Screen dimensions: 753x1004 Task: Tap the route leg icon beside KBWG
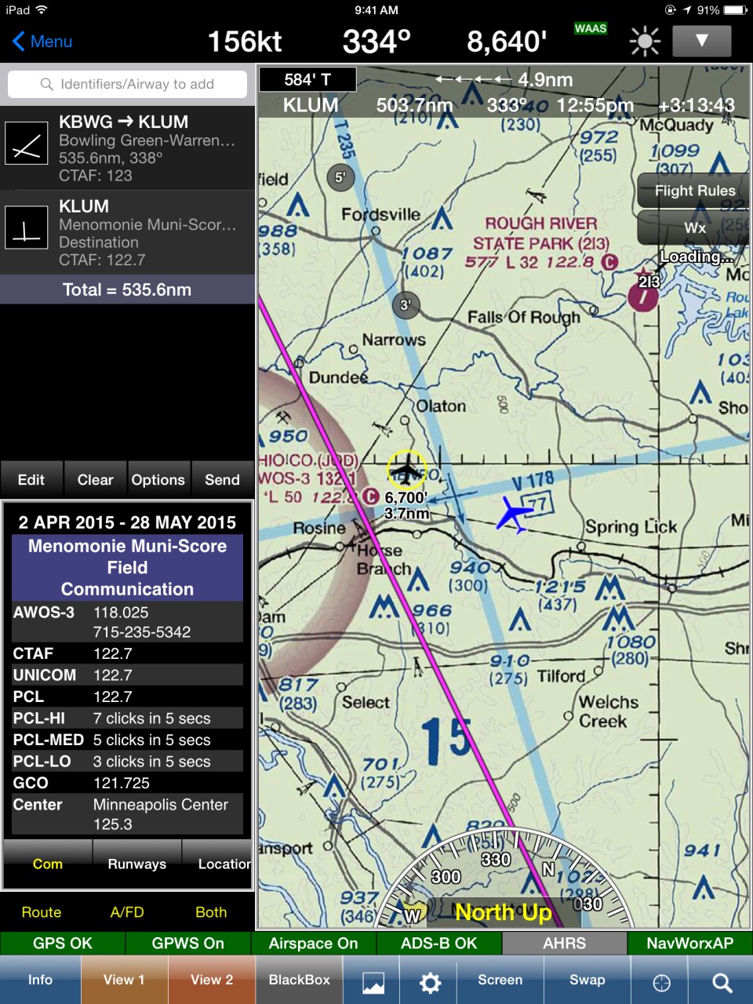pyautogui.click(x=27, y=145)
